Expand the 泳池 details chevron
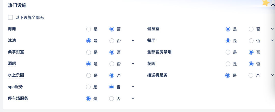The height and width of the screenshot is (112, 275). (x=133, y=40)
